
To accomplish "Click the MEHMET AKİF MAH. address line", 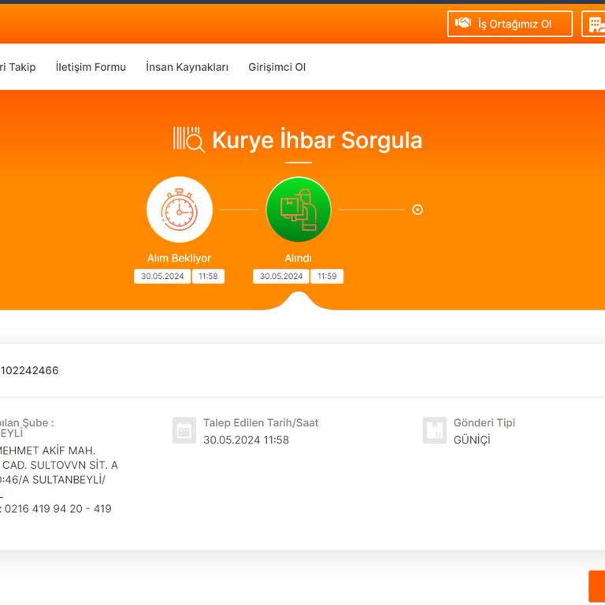I will click(47, 451).
